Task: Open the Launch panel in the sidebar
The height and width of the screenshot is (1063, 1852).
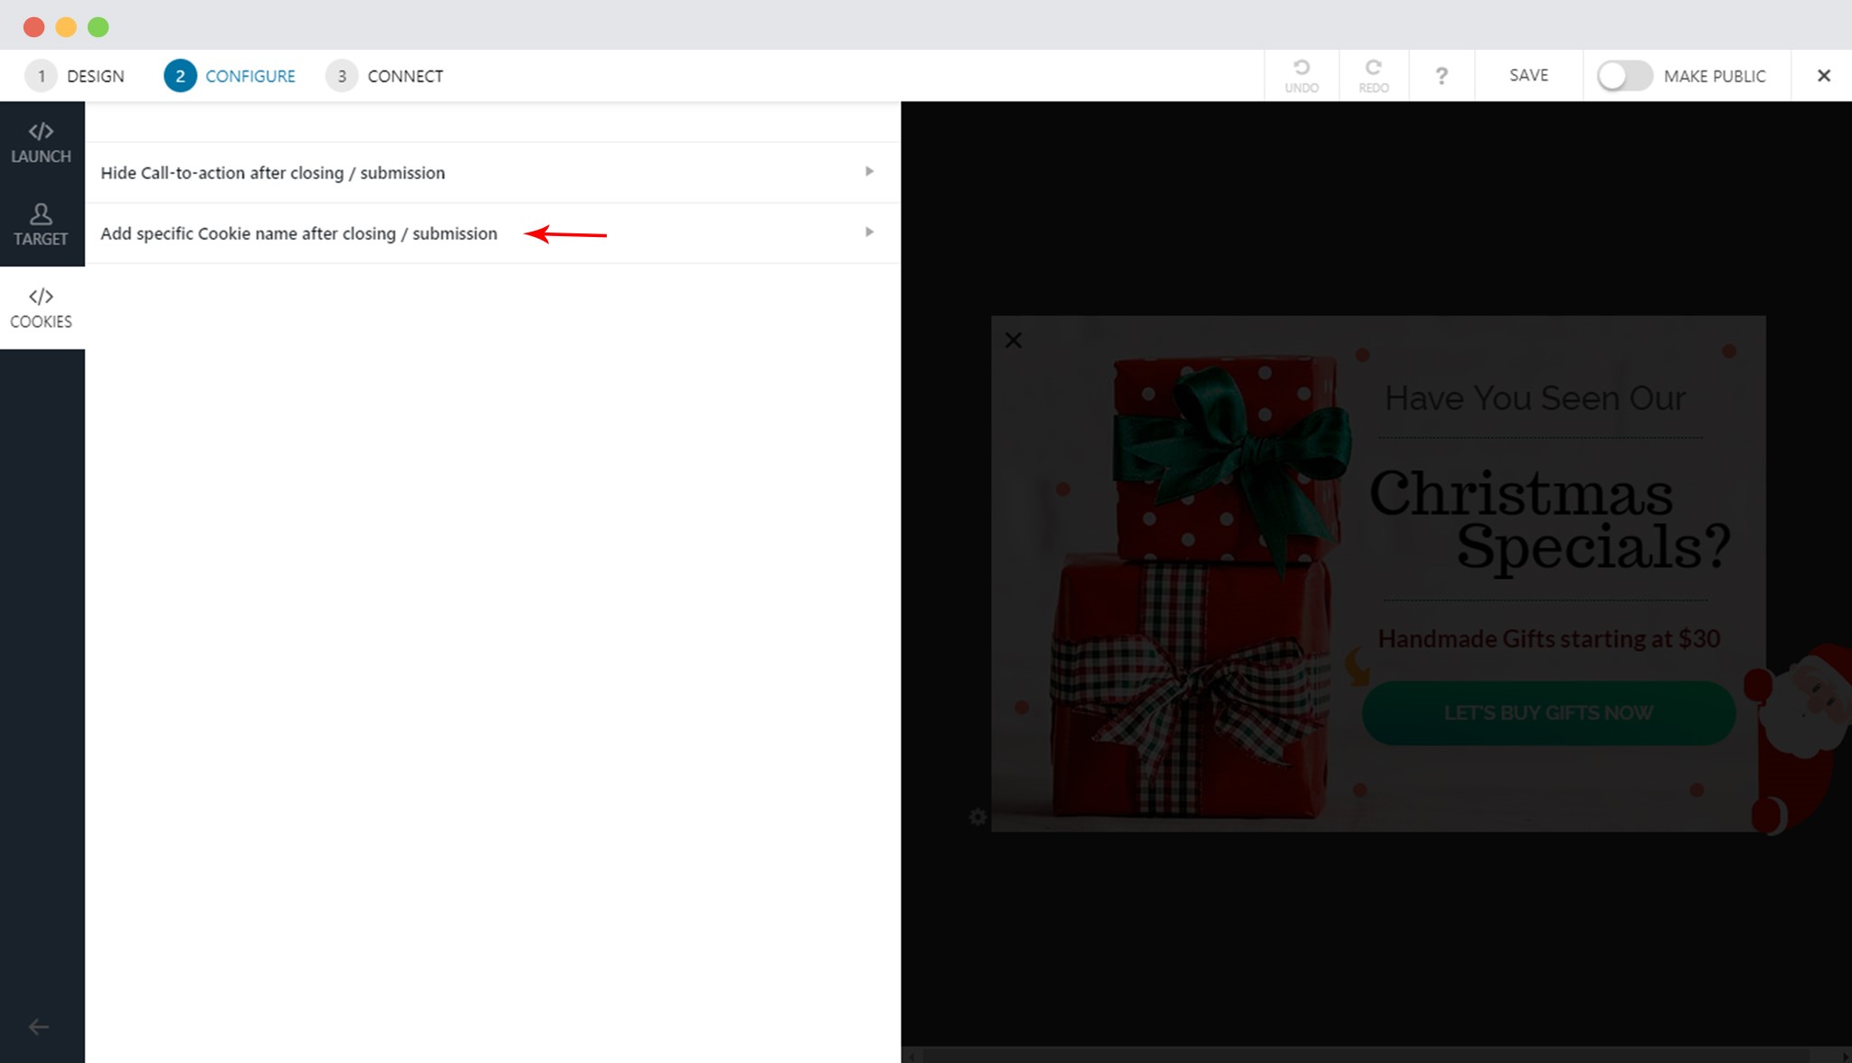Action: (41, 142)
